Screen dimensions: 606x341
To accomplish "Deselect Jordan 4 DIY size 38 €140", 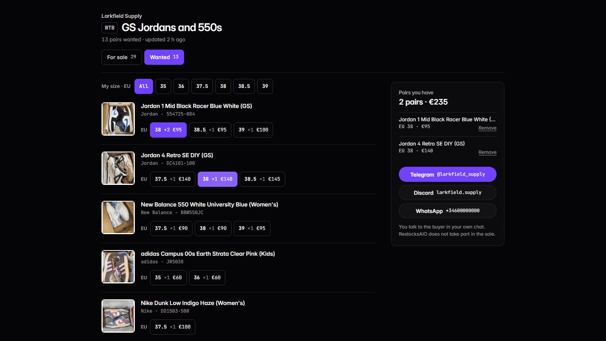I will coord(217,179).
